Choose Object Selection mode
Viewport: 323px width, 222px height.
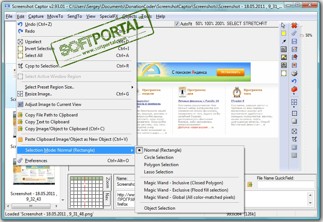coord(160,208)
